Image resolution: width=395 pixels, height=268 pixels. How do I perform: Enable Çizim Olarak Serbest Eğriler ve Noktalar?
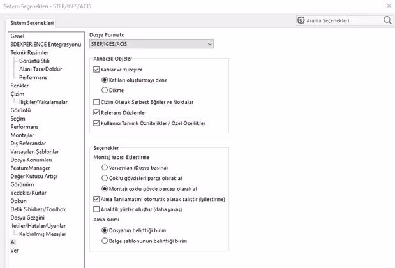coord(96,102)
